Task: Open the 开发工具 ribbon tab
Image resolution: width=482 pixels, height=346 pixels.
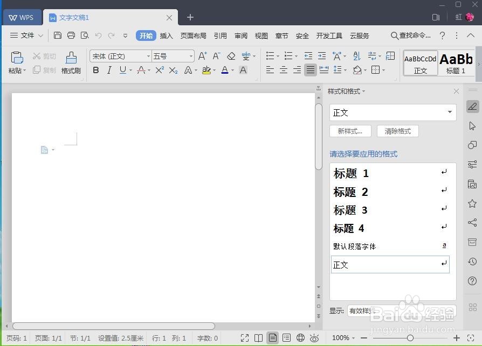Action: (x=329, y=36)
